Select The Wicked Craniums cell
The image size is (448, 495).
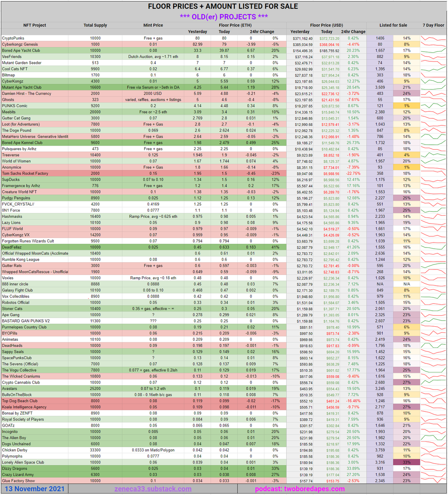tap(21, 376)
